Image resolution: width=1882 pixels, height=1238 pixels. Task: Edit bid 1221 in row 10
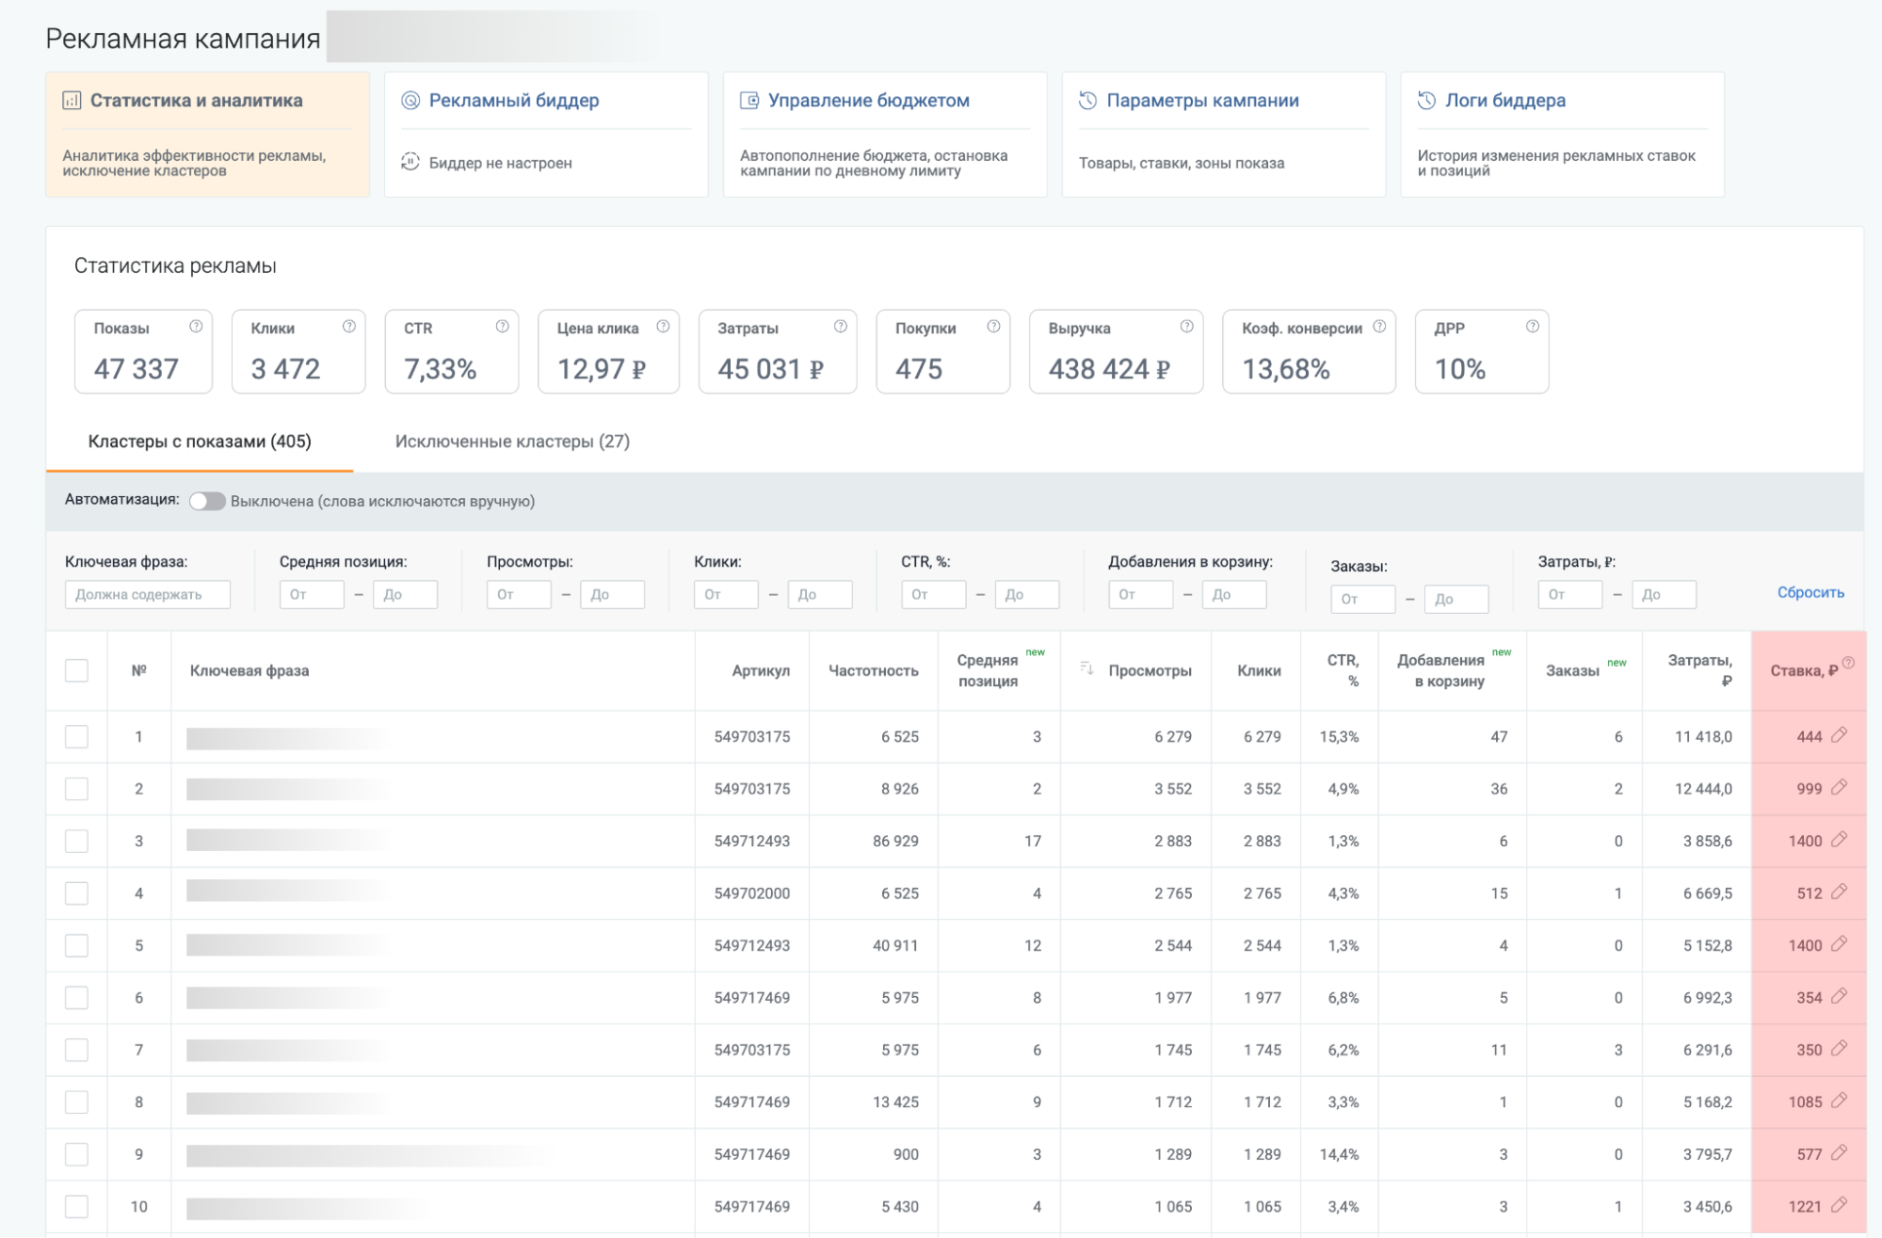[1839, 1205]
